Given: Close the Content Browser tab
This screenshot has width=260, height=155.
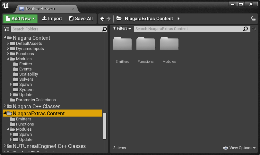Looking at the screenshot, I should tap(73, 9).
